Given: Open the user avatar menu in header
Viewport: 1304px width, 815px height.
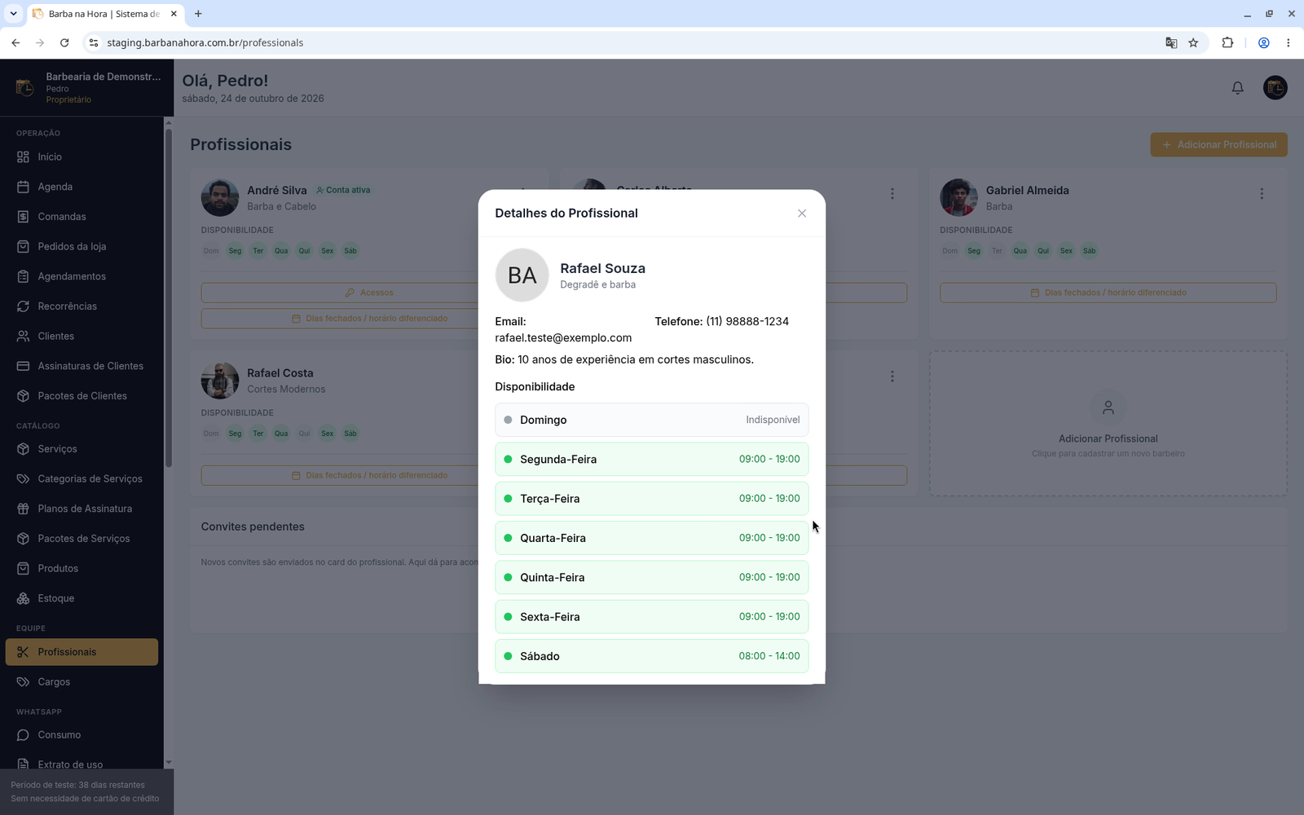Looking at the screenshot, I should 1275,88.
